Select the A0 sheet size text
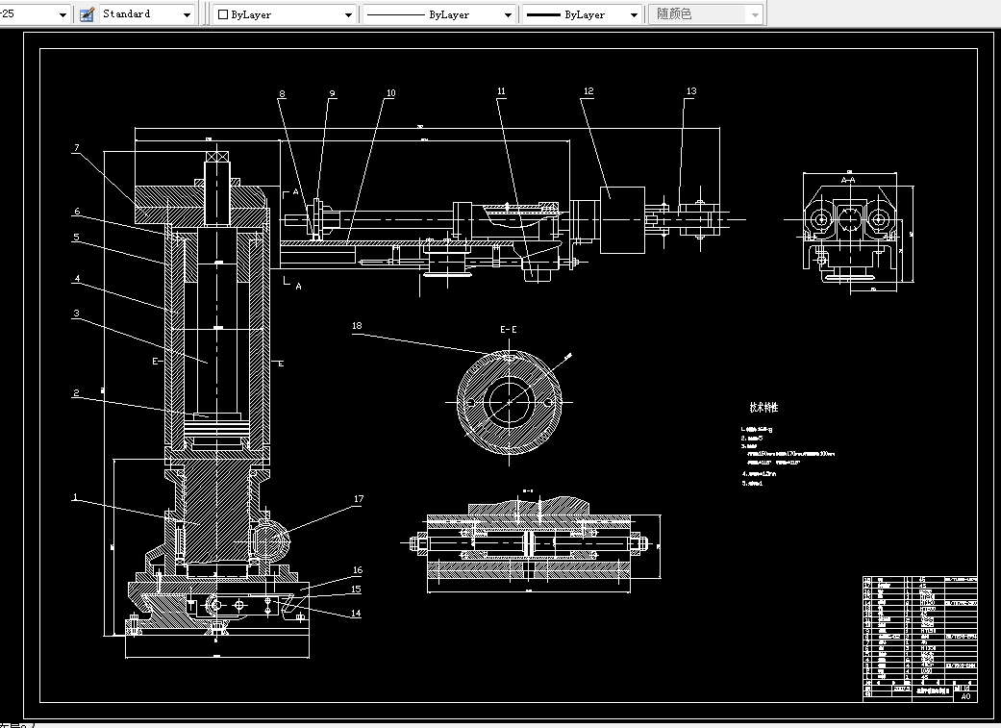1001x728 pixels. coord(965,696)
